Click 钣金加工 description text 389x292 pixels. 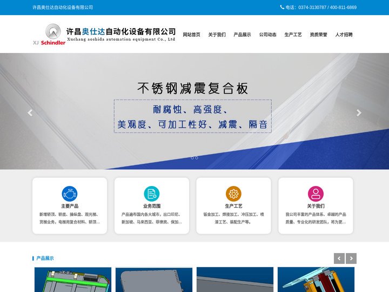tap(233, 218)
